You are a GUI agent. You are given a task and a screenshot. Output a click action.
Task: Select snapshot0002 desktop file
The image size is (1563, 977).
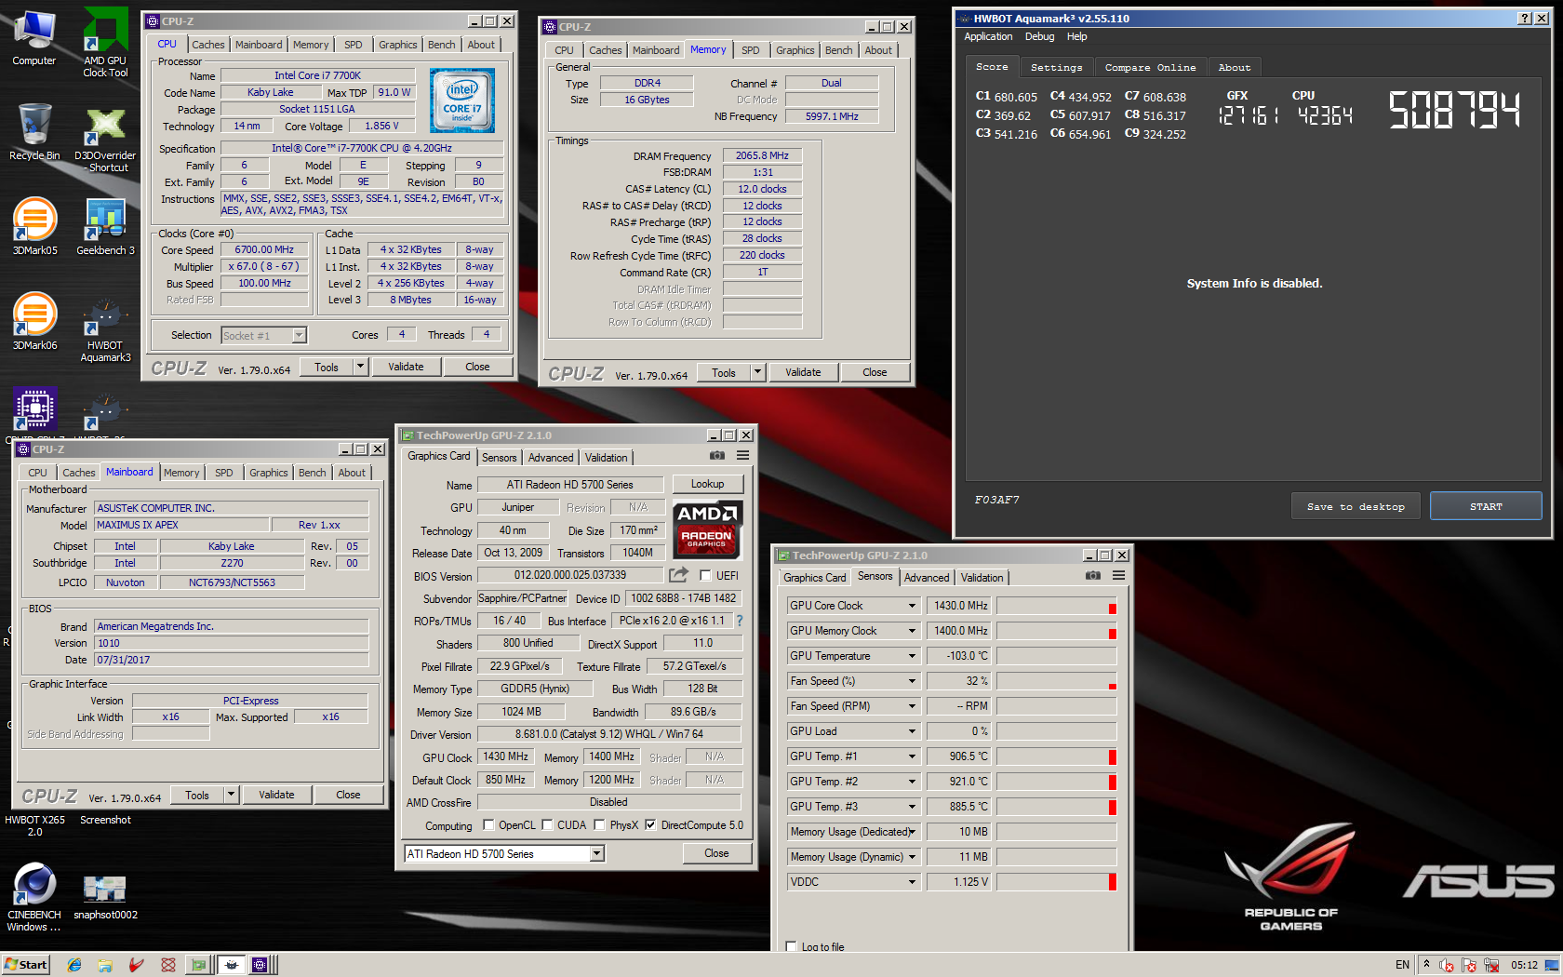(x=105, y=897)
